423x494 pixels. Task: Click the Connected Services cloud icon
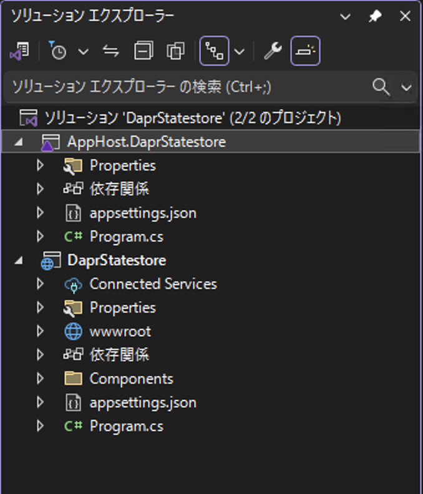coord(73,285)
